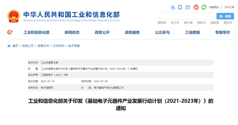238x125 pixels.
Task: Select 查数据 search category
Action: coord(215,23)
